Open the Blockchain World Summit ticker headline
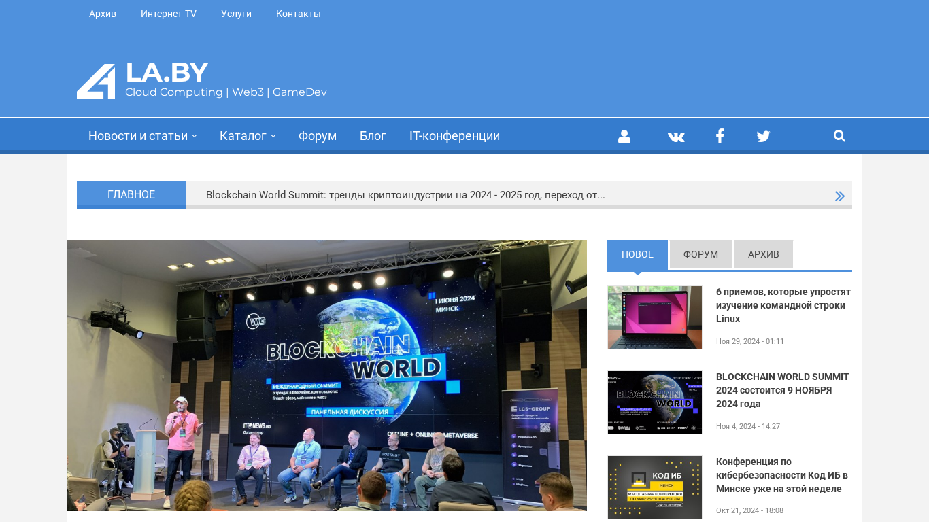The width and height of the screenshot is (929, 522). point(405,195)
